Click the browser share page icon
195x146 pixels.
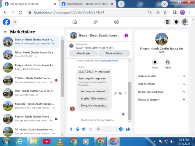[x=158, y=12]
